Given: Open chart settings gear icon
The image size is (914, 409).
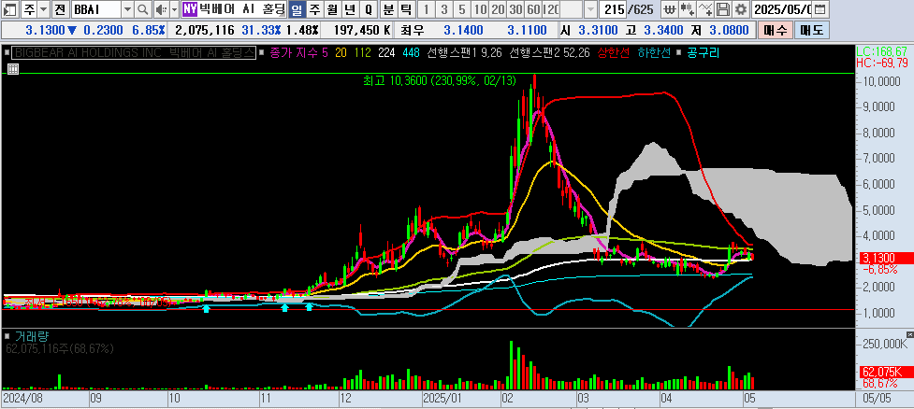Looking at the screenshot, I should point(740,8).
